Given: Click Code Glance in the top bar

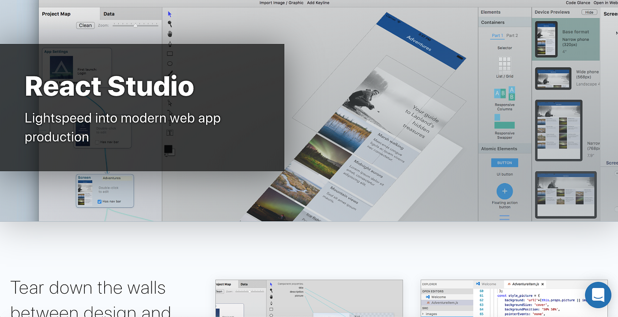Looking at the screenshot, I should tap(578, 3).
